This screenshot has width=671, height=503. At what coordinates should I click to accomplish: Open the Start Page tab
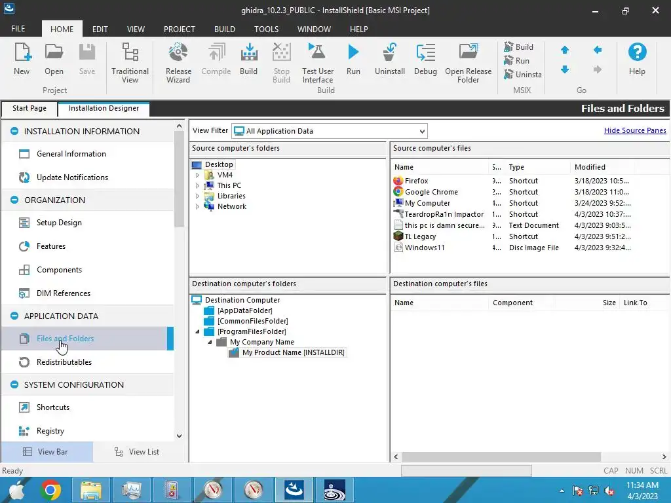(x=29, y=108)
